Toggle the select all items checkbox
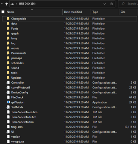 point(3,12)
